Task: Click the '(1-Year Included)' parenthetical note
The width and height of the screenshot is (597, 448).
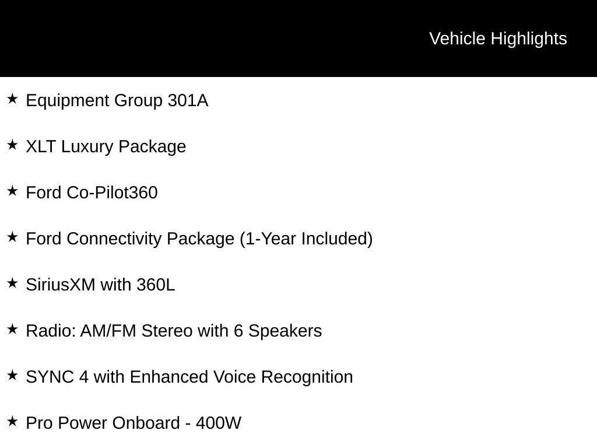Action: coord(306,239)
